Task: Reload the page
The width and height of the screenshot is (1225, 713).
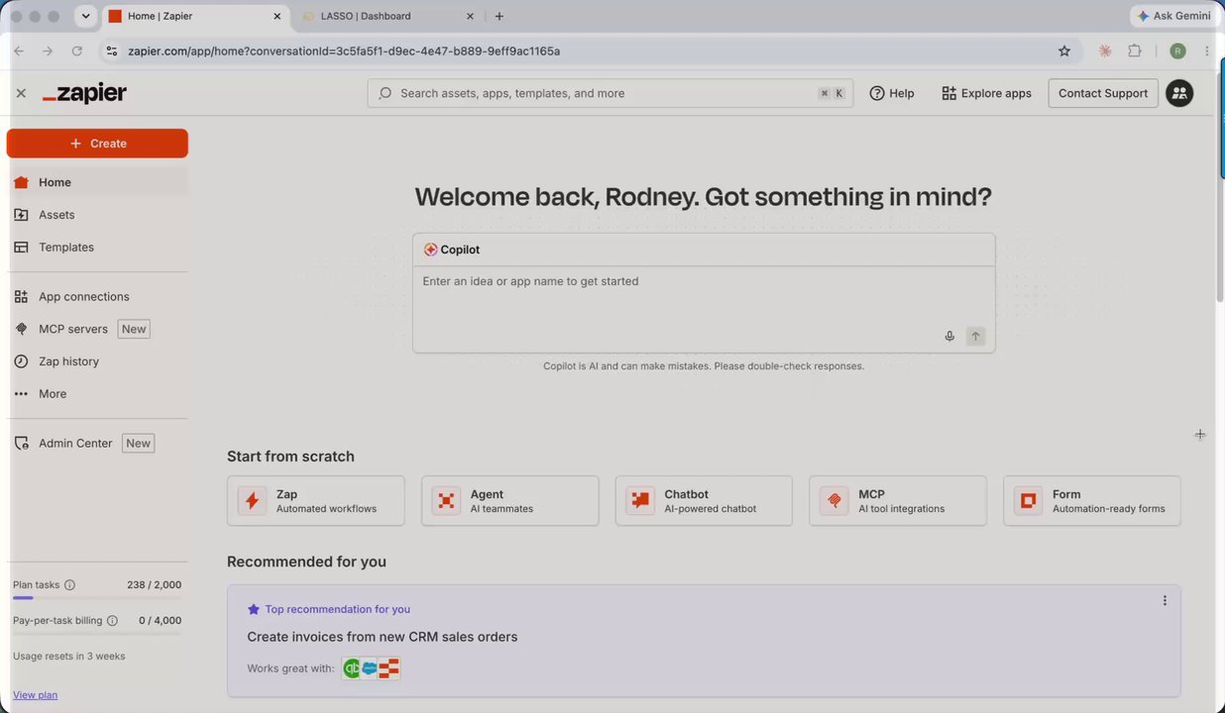Action: (x=76, y=51)
